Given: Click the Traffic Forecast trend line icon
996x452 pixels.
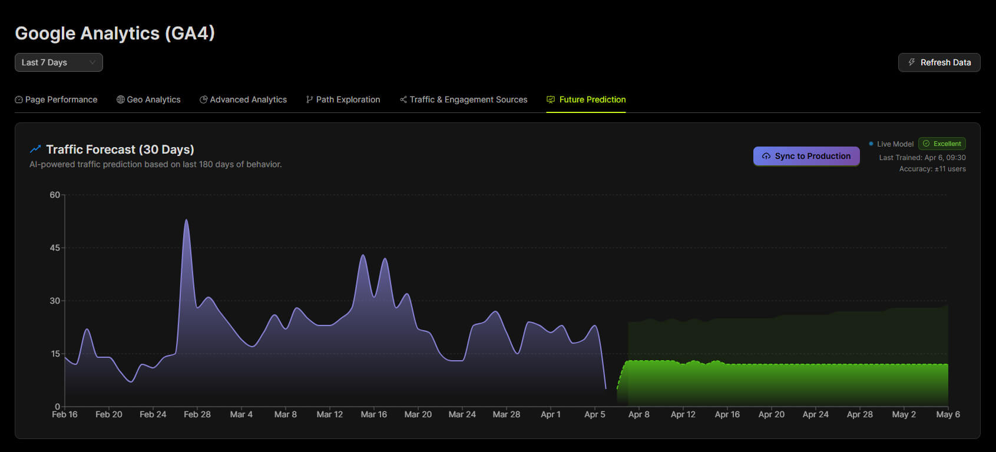Looking at the screenshot, I should pos(35,149).
